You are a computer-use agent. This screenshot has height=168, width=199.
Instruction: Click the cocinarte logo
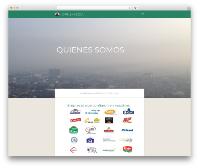126,140
